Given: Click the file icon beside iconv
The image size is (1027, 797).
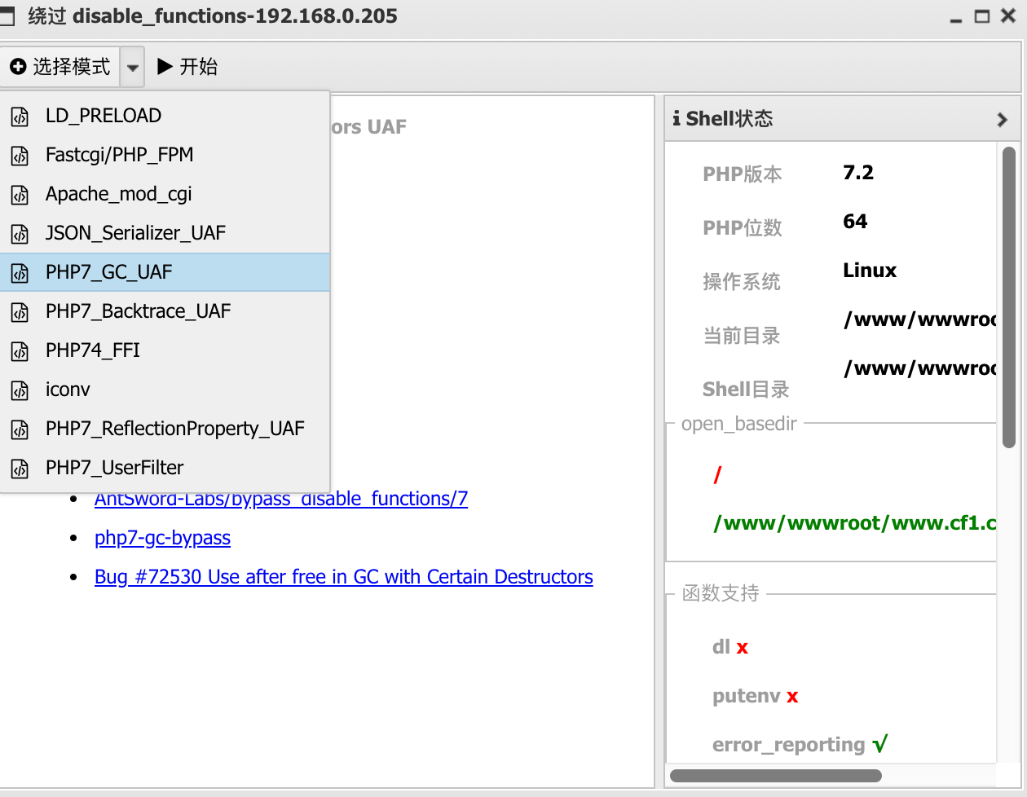Looking at the screenshot, I should pyautogui.click(x=20, y=390).
